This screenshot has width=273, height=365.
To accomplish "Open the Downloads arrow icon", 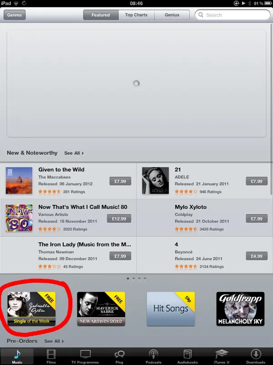I will (x=256, y=355).
